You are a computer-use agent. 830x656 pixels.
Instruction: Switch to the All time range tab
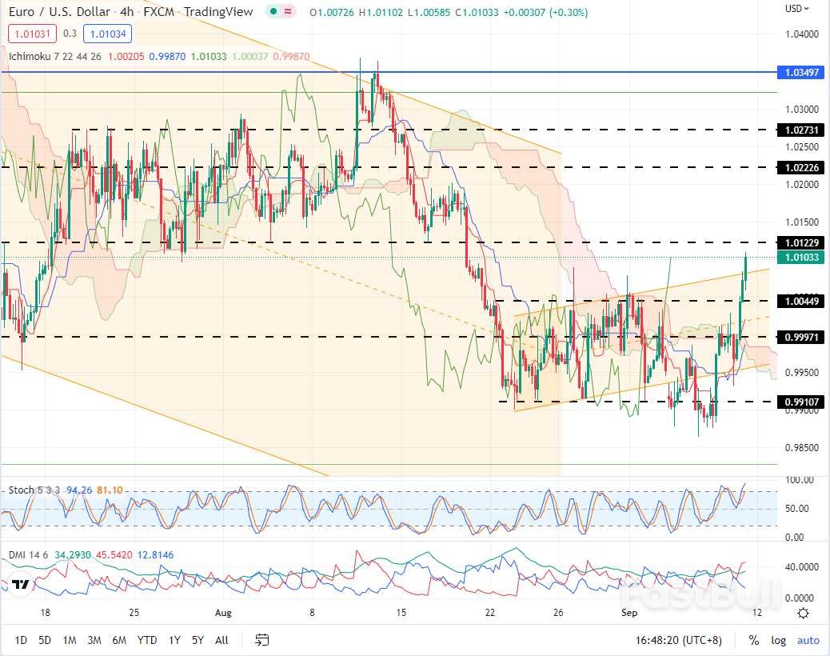[221, 640]
